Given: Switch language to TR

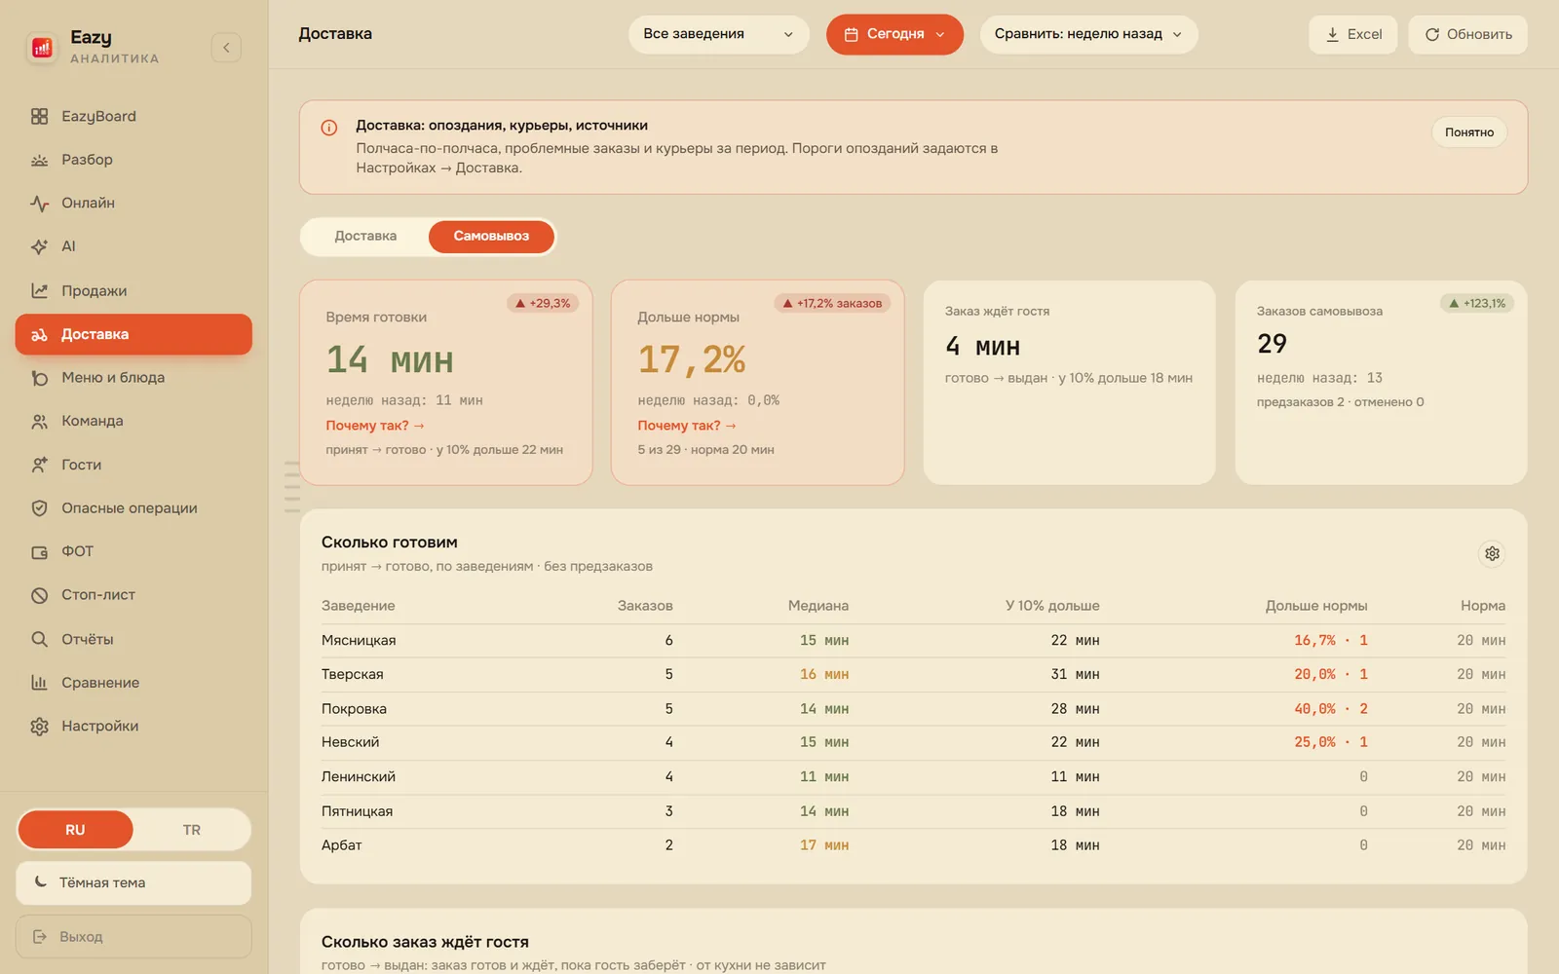Looking at the screenshot, I should coord(191,830).
